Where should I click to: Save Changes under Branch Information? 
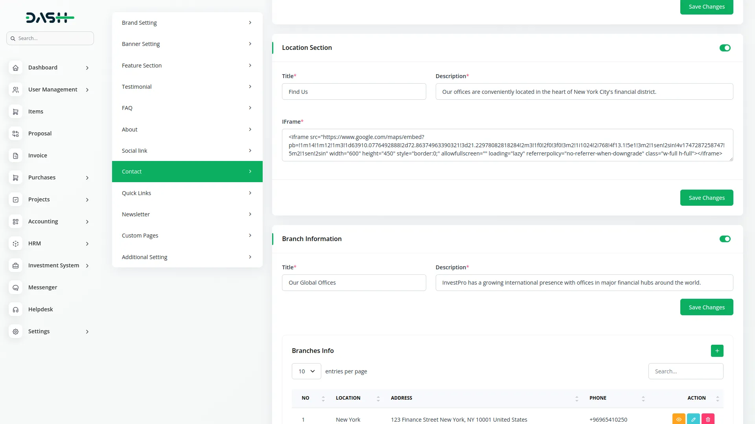[x=706, y=307]
